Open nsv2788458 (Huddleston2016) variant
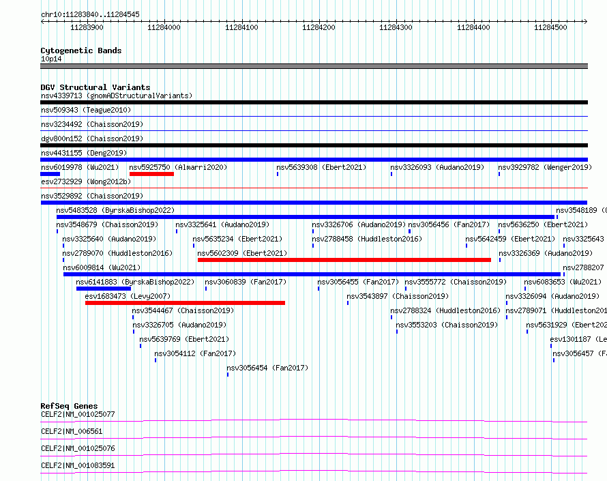The width and height of the screenshot is (607, 481). tap(367, 239)
